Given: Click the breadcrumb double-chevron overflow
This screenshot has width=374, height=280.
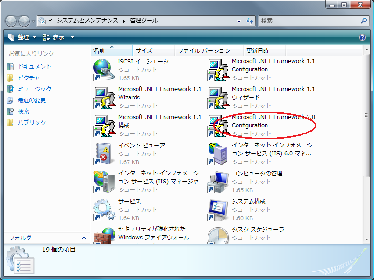Looking at the screenshot, I should tap(50, 21).
